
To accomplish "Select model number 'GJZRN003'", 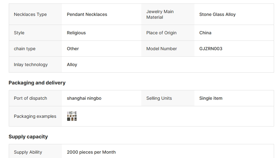I will [x=211, y=49].
